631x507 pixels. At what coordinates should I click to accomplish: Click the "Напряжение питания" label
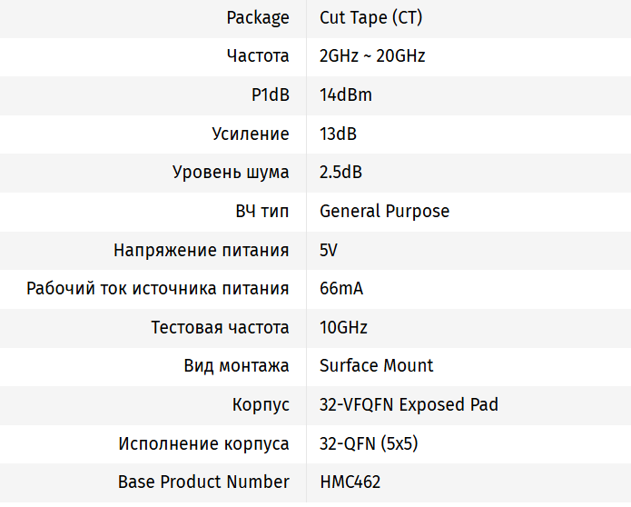tap(202, 250)
